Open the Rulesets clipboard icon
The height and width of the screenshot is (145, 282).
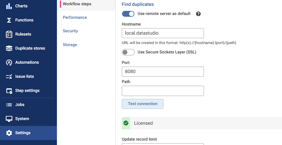[9, 34]
